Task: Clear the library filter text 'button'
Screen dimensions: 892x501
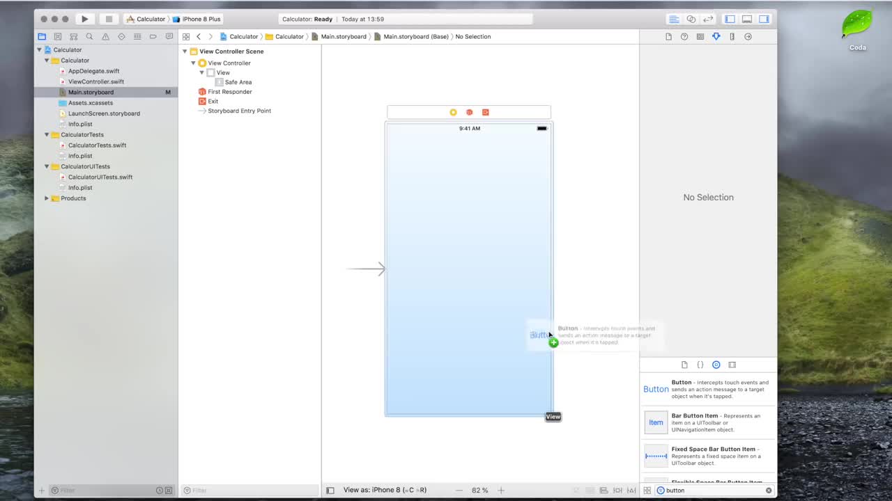Action: [x=769, y=491]
